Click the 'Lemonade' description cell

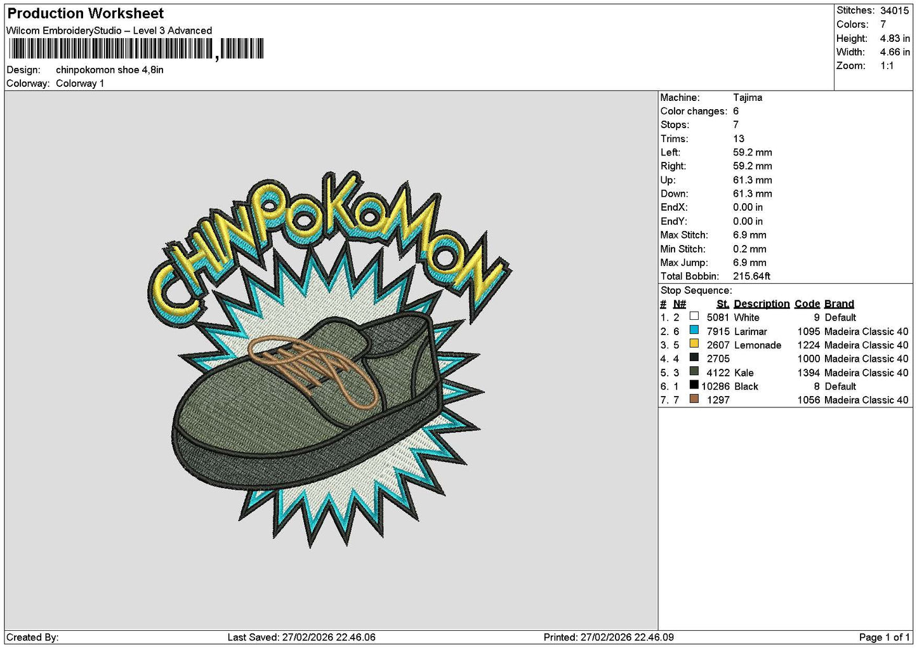tap(758, 345)
